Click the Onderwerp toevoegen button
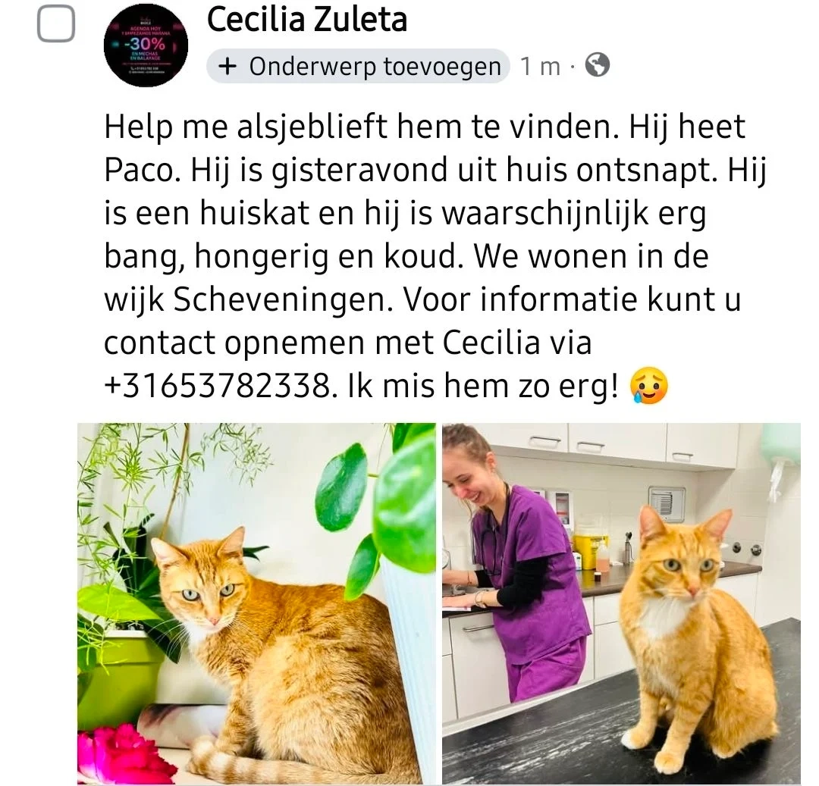Viewport: 819px width, 786px height. coord(358,66)
